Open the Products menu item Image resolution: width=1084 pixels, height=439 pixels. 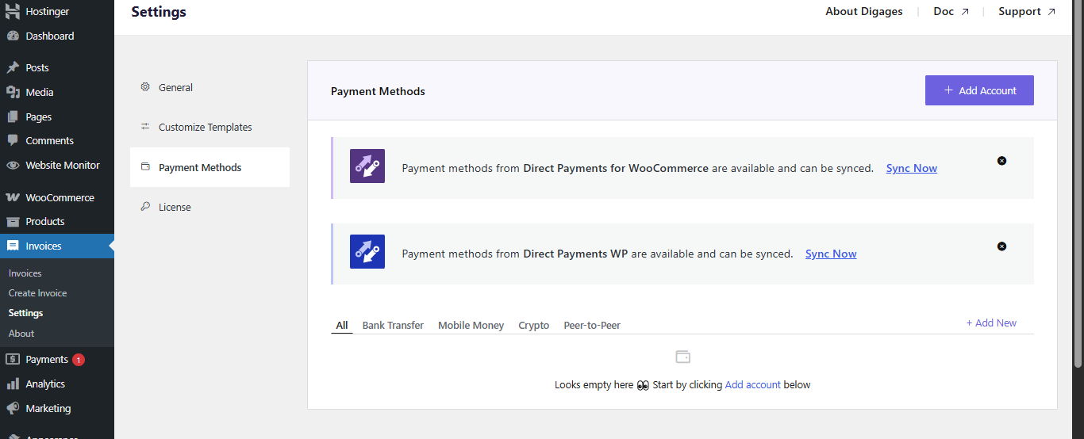pyautogui.click(x=57, y=221)
